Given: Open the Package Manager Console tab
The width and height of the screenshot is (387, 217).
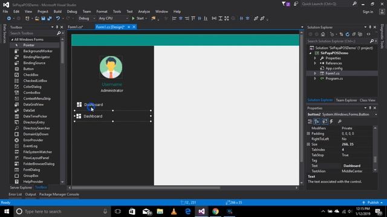Looking at the screenshot, I should tap(59, 194).
